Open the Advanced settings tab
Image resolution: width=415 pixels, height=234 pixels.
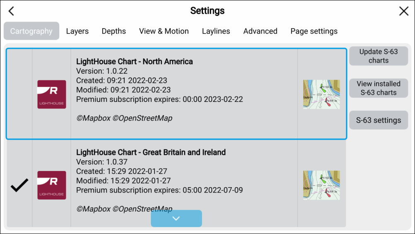(x=261, y=31)
